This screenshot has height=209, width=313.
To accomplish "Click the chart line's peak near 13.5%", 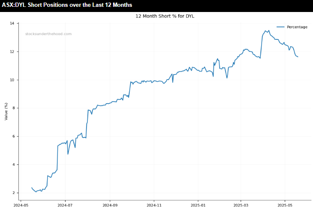I will [x=269, y=30].
